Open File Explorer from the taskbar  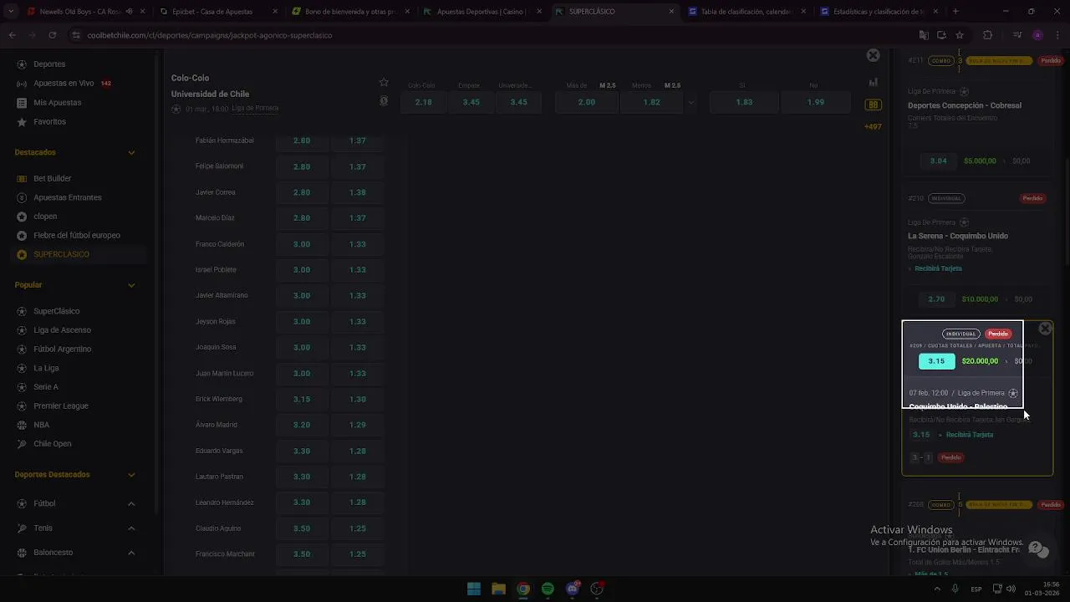pyautogui.click(x=498, y=589)
